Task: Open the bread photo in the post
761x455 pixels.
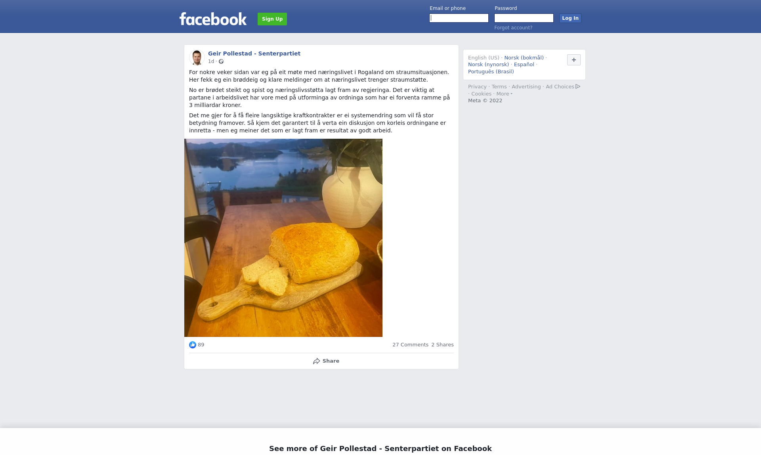Action: coord(283,238)
